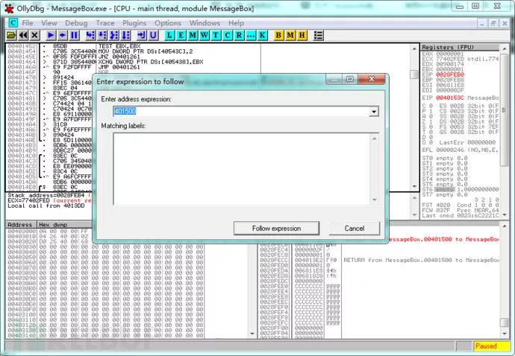Click the 'TEST EBX,EBX' disassembly line
Image resolution: width=515 pixels, height=356 pixels.
(x=119, y=46)
